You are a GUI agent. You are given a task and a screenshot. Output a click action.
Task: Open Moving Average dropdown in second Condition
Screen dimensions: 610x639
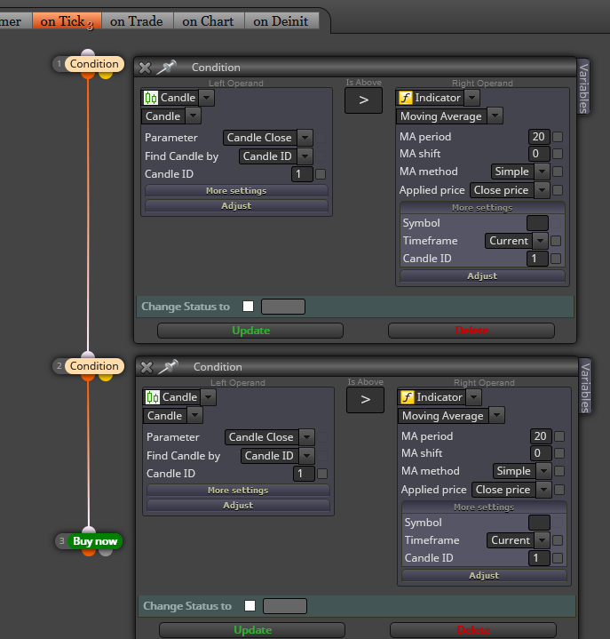coord(451,416)
